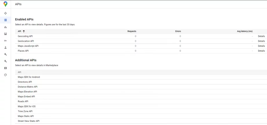This screenshot has height=125, width=267.
Task: Select the Street View Static API
Action: [x=29, y=121]
